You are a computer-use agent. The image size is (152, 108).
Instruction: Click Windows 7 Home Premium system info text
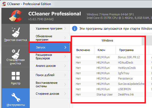click(110, 14)
